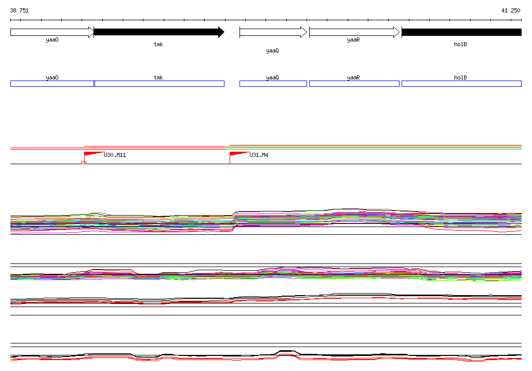Click yaaO label under top gene arrow
This screenshot has height=371, width=532.
click(x=52, y=39)
